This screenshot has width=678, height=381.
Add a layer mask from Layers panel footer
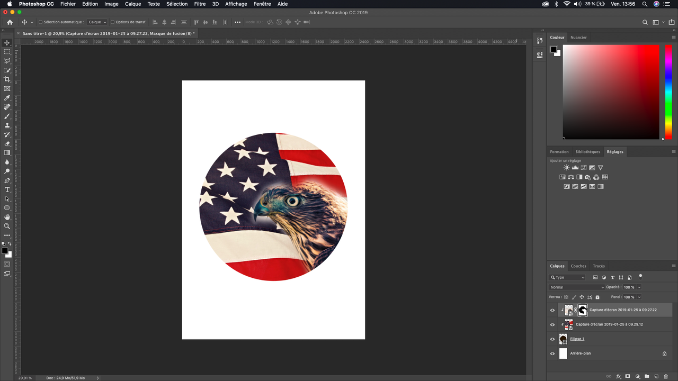(628, 376)
